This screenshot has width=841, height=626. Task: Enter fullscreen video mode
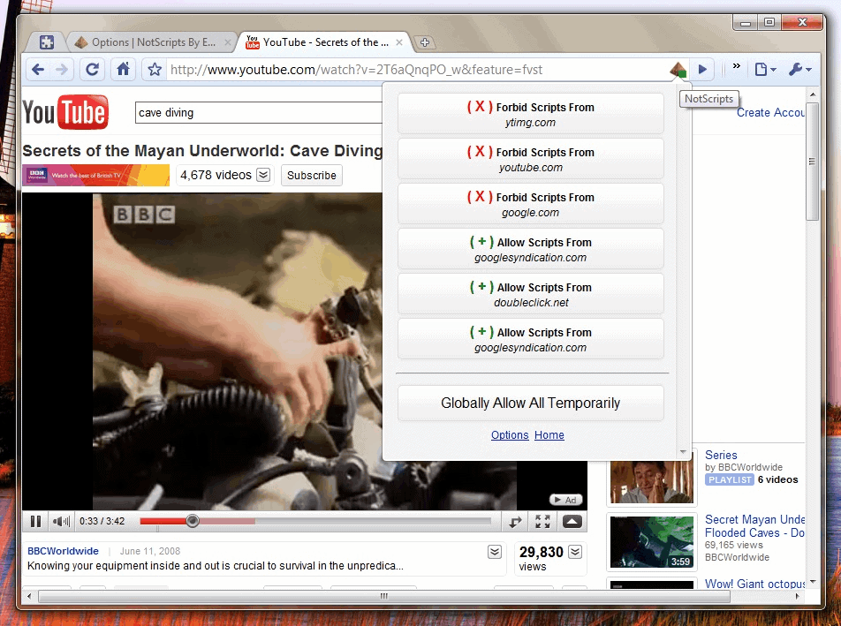[542, 522]
